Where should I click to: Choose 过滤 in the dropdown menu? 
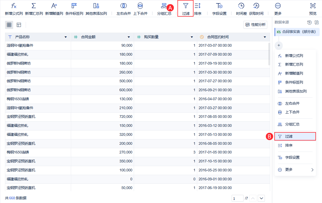(295, 136)
